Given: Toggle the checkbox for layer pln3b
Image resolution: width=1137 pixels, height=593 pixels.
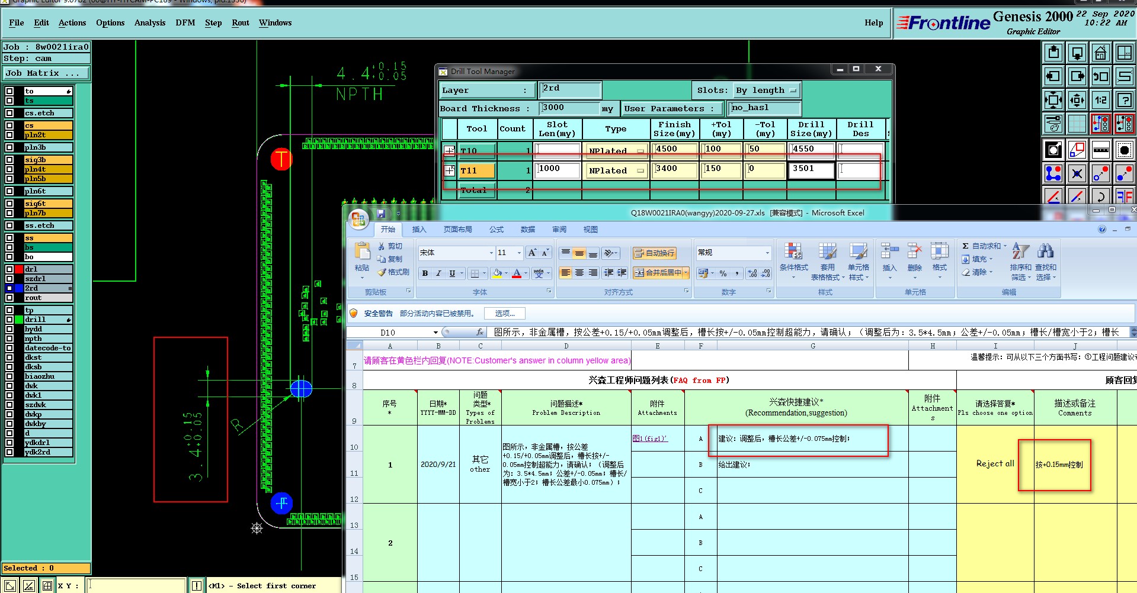Looking at the screenshot, I should tap(9, 147).
